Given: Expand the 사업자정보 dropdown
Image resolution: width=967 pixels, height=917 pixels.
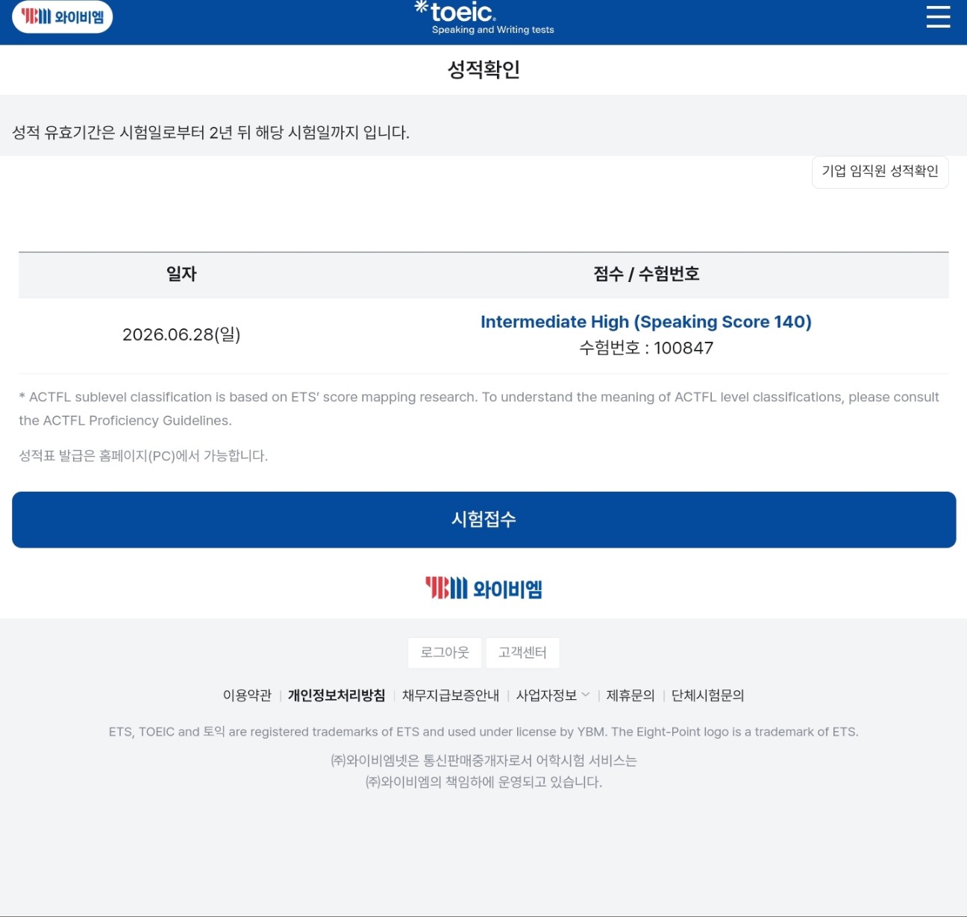Looking at the screenshot, I should (x=553, y=695).
